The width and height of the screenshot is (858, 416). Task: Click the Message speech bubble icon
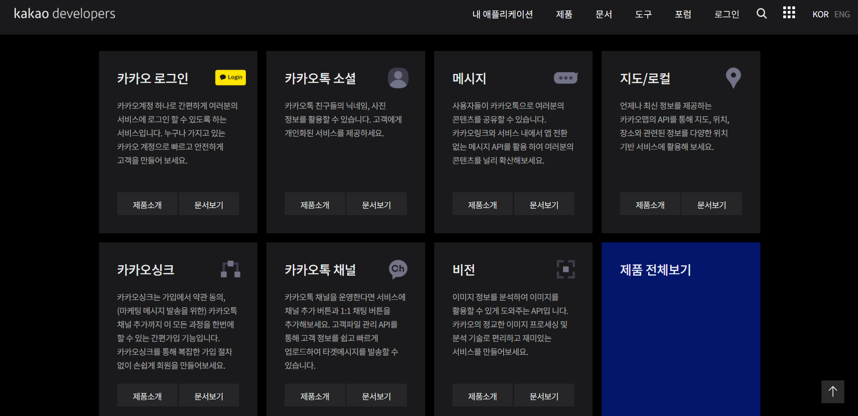(x=566, y=78)
